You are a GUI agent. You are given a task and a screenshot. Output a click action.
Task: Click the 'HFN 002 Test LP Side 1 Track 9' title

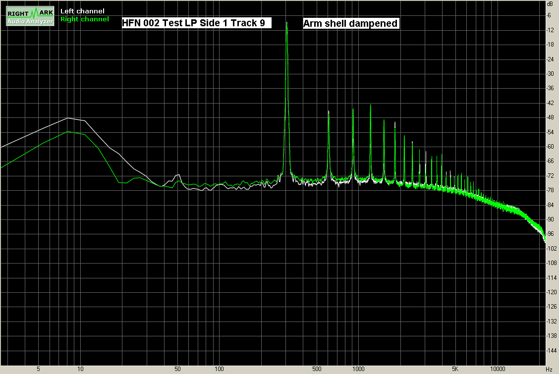pyautogui.click(x=196, y=23)
